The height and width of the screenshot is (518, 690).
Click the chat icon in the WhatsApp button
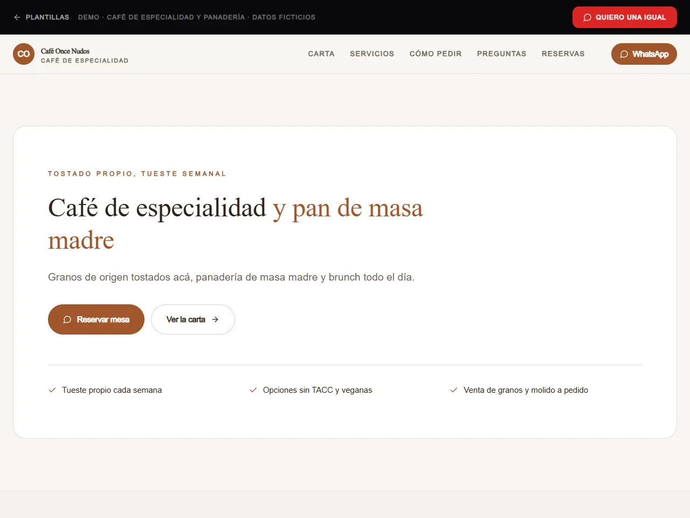pos(624,54)
